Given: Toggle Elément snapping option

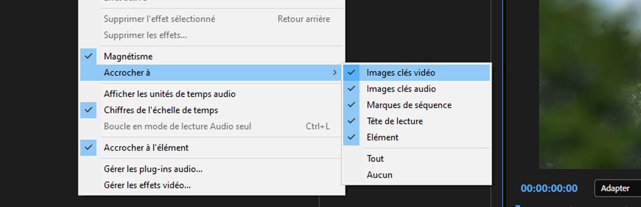Looking at the screenshot, I should (x=416, y=137).
